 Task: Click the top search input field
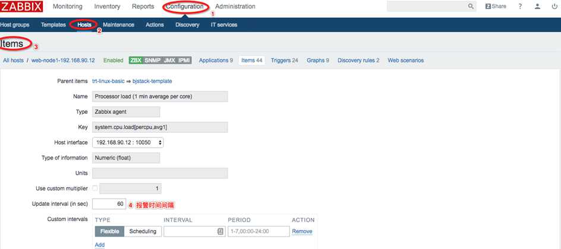(431, 7)
